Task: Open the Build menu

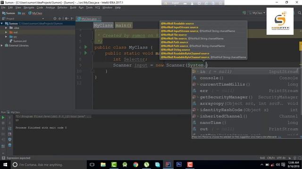Action: pos(73,8)
